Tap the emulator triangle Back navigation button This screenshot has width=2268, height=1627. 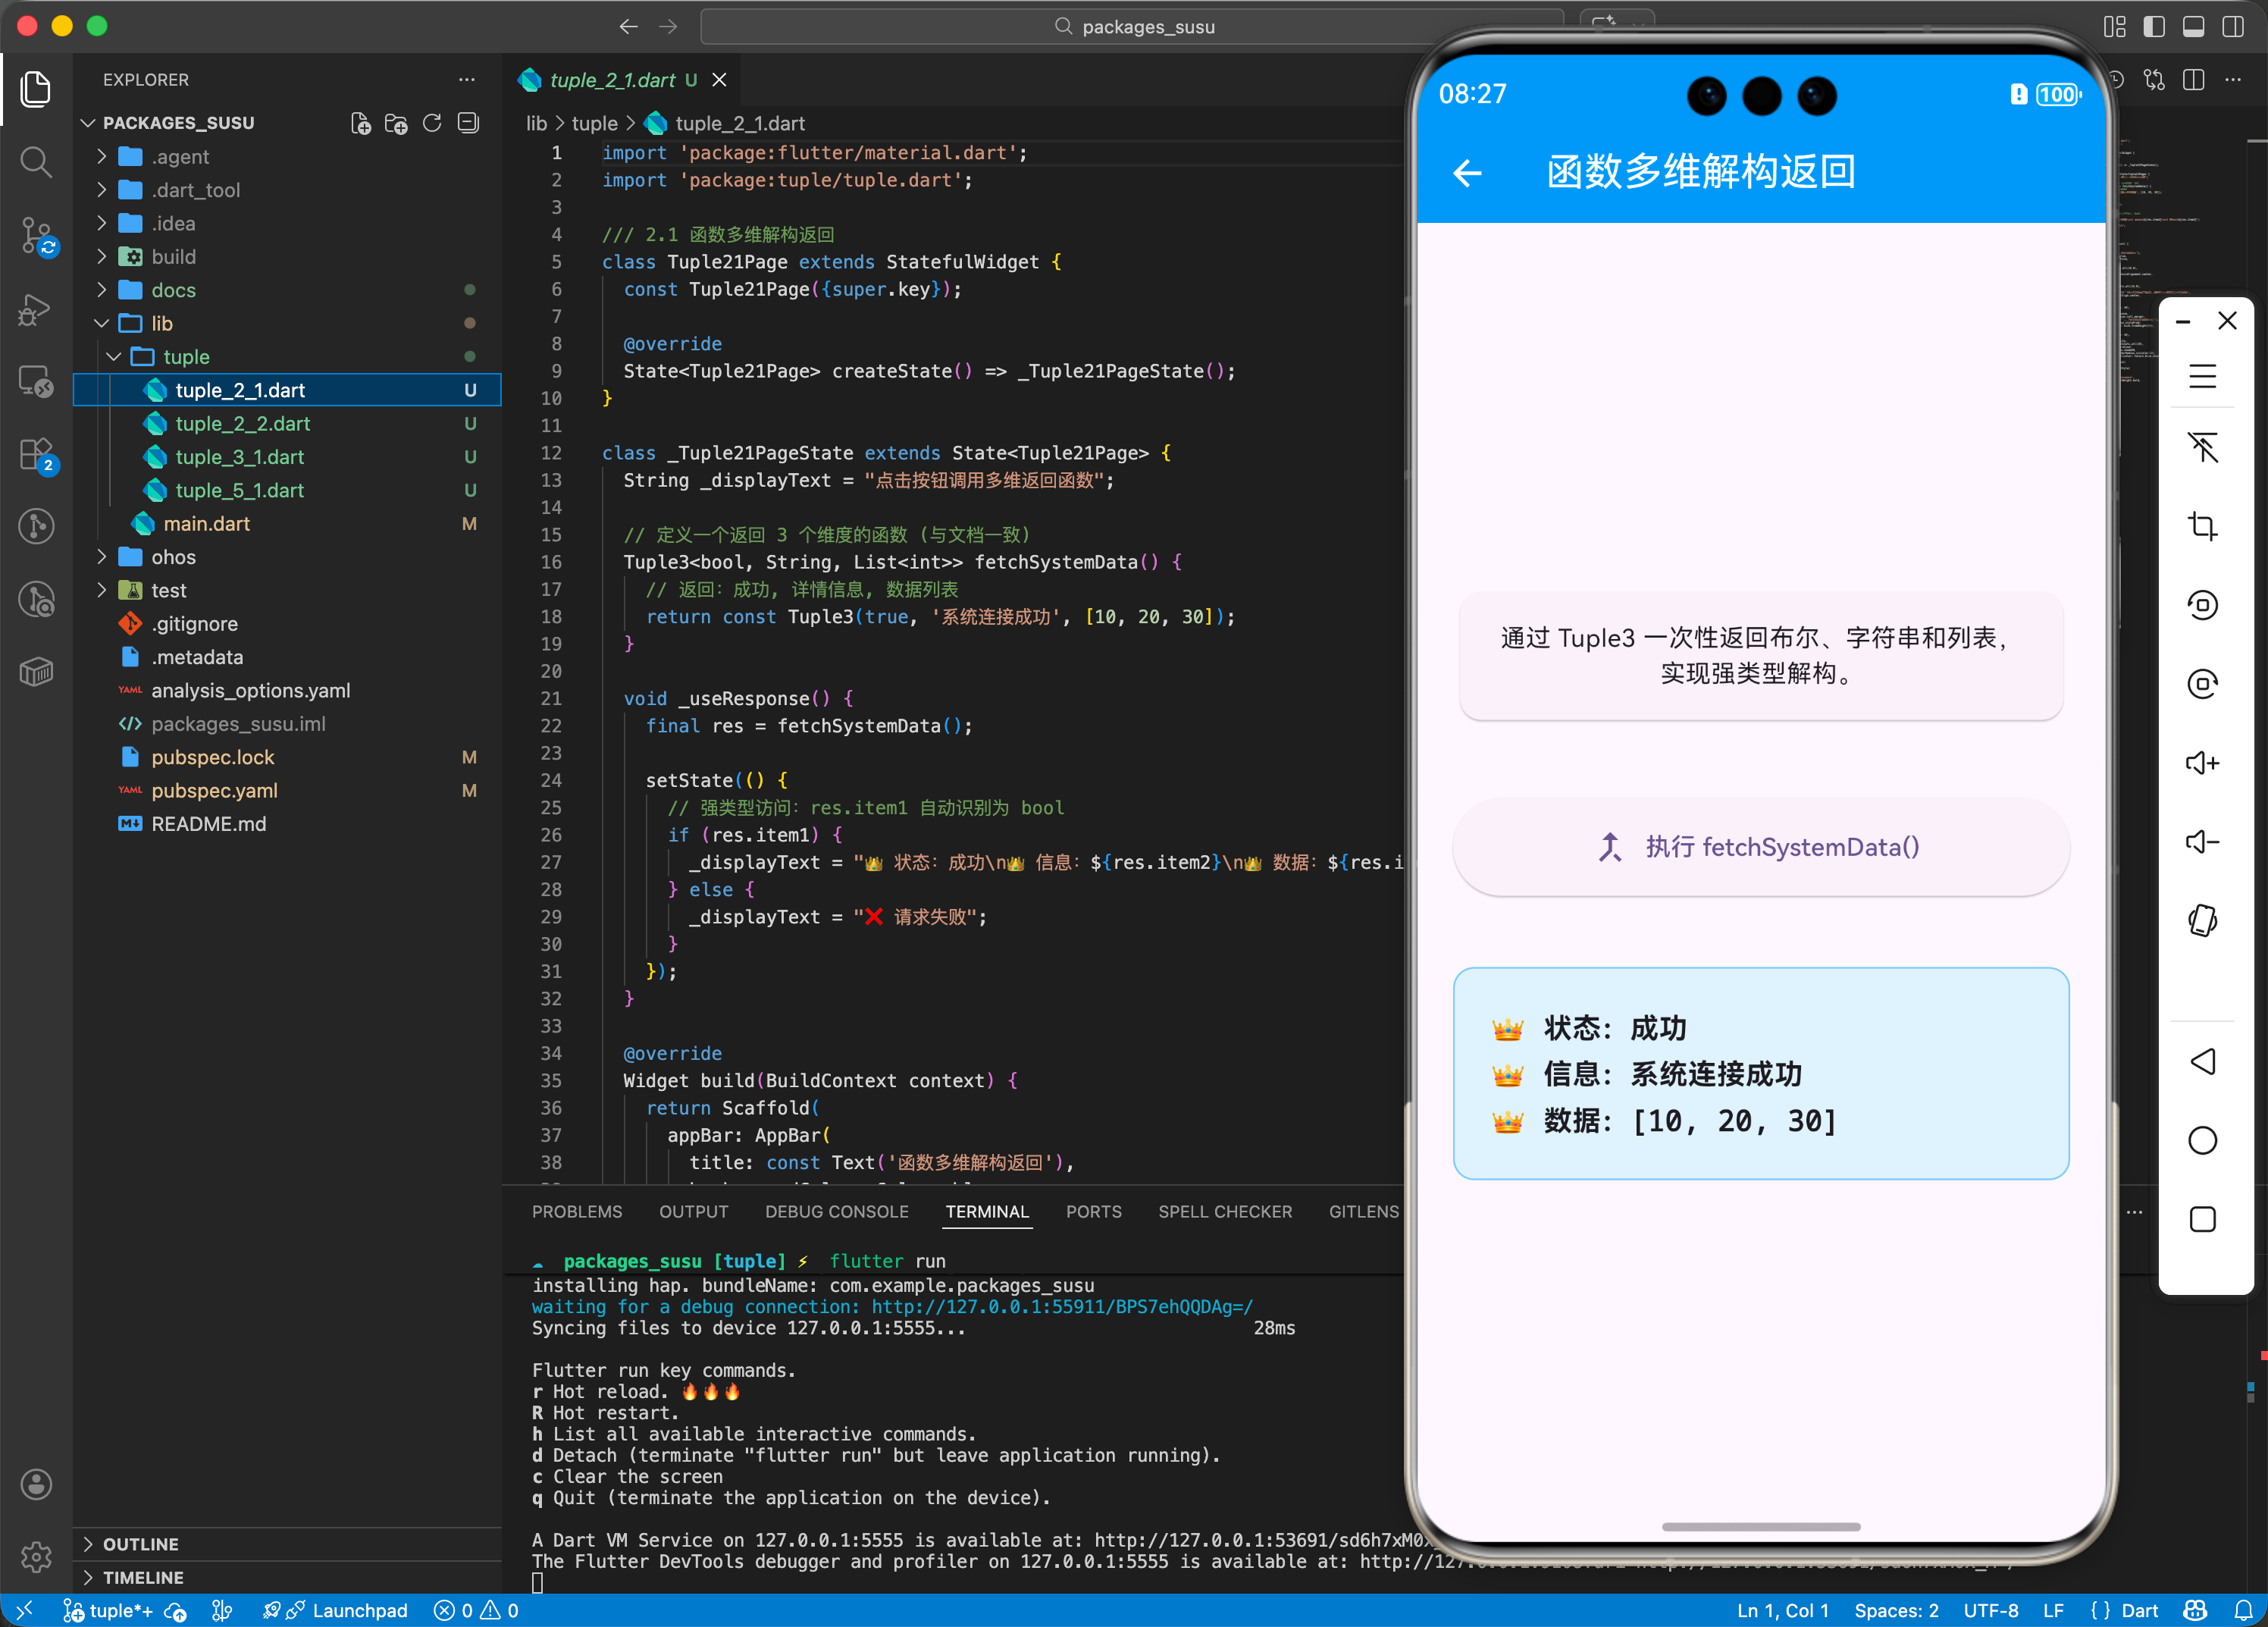[x=2202, y=1061]
